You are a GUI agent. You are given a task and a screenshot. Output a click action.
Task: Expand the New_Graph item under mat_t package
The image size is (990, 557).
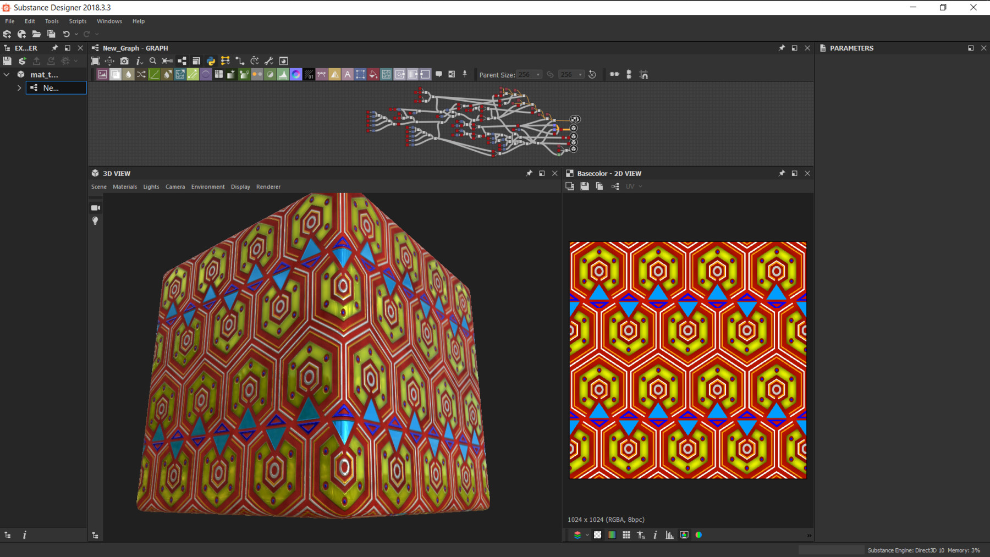(19, 87)
